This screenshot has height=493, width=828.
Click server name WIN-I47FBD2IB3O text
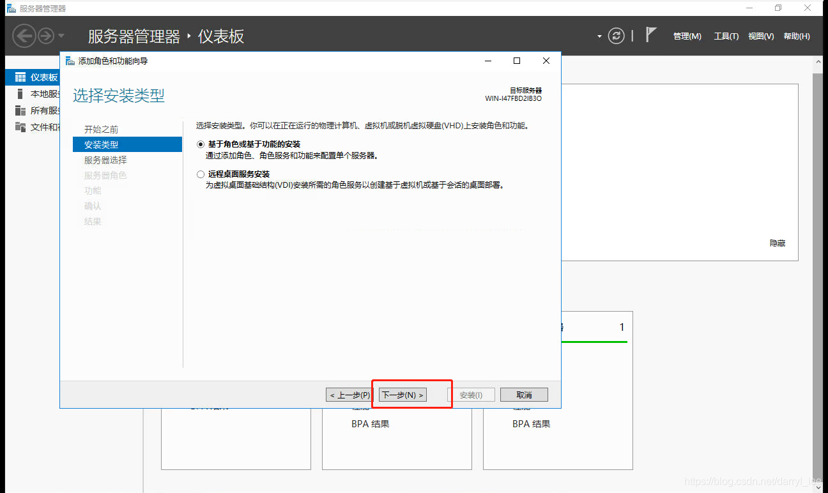(x=514, y=99)
